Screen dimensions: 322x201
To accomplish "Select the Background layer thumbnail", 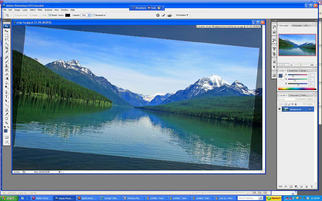I will pos(285,109).
